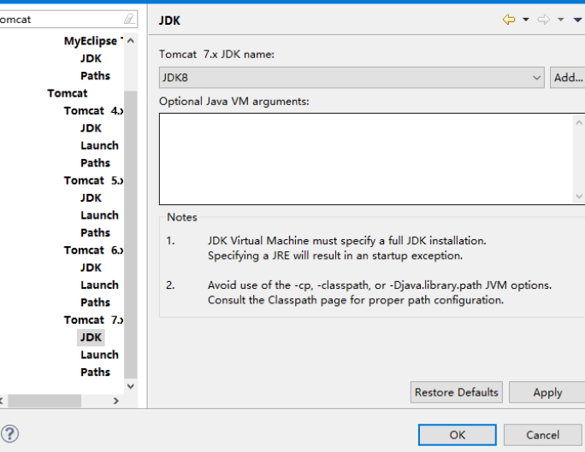Viewport: 585px width, 452px height.
Task: Open the preference page view menu triangle
Action: 577,20
